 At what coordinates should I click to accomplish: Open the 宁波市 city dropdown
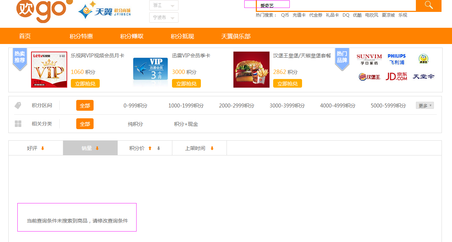click(164, 17)
